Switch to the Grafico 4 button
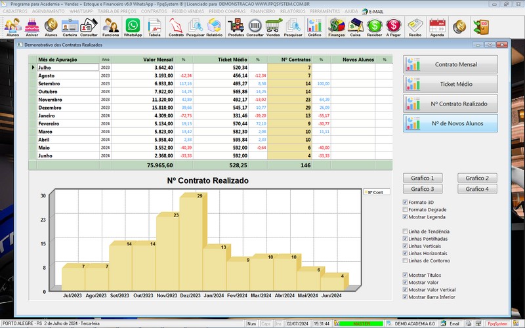This screenshot has width=525, height=328. point(477,189)
